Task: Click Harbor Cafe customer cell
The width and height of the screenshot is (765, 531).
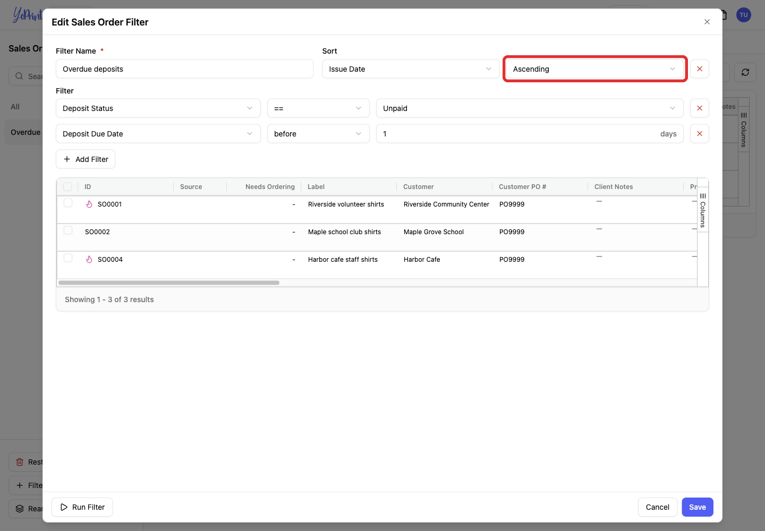Action: click(422, 260)
